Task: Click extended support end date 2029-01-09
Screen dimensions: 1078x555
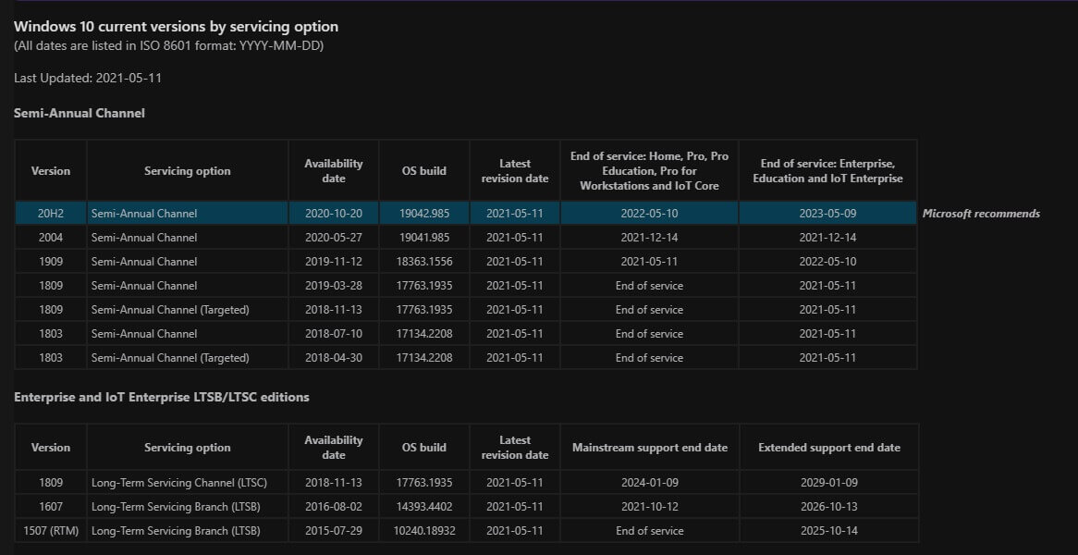Action: tap(829, 483)
